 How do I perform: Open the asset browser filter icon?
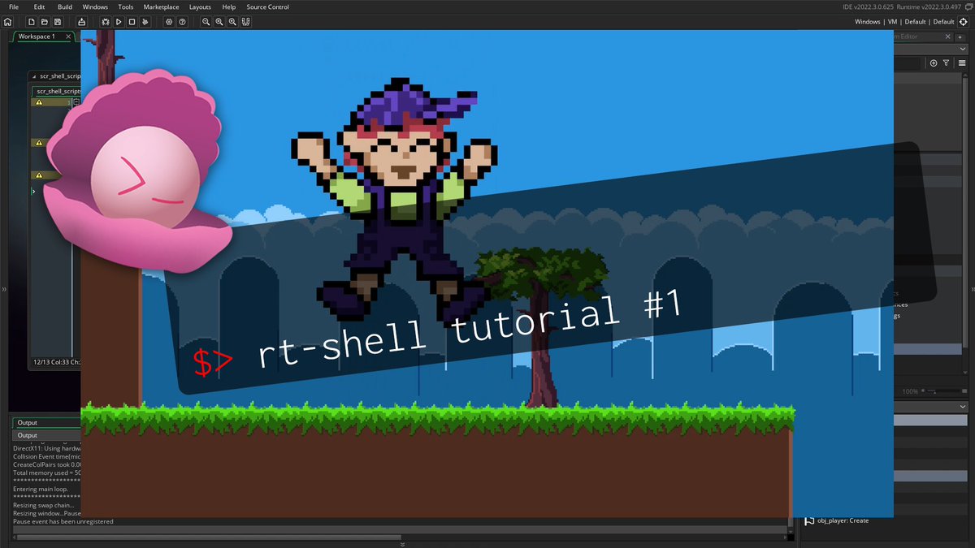(947, 63)
